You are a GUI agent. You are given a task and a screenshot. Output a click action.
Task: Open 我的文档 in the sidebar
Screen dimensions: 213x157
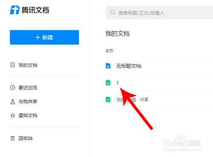(x=28, y=65)
